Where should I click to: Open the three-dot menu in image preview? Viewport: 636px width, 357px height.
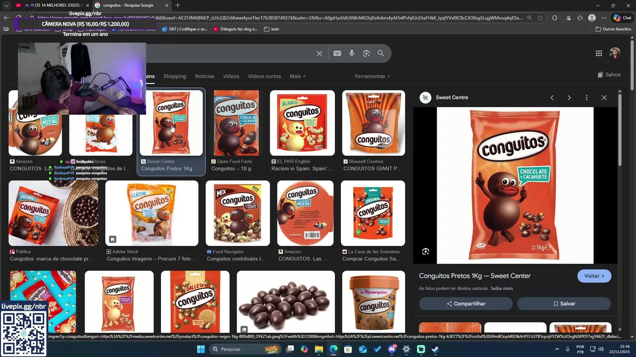(x=586, y=98)
